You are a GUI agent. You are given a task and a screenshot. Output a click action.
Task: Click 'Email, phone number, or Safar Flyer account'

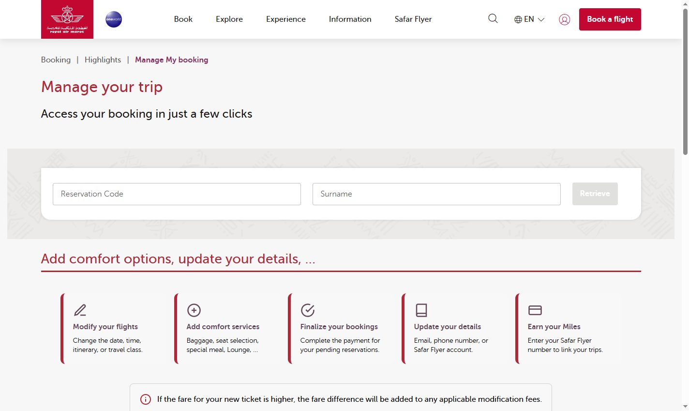[x=451, y=345]
